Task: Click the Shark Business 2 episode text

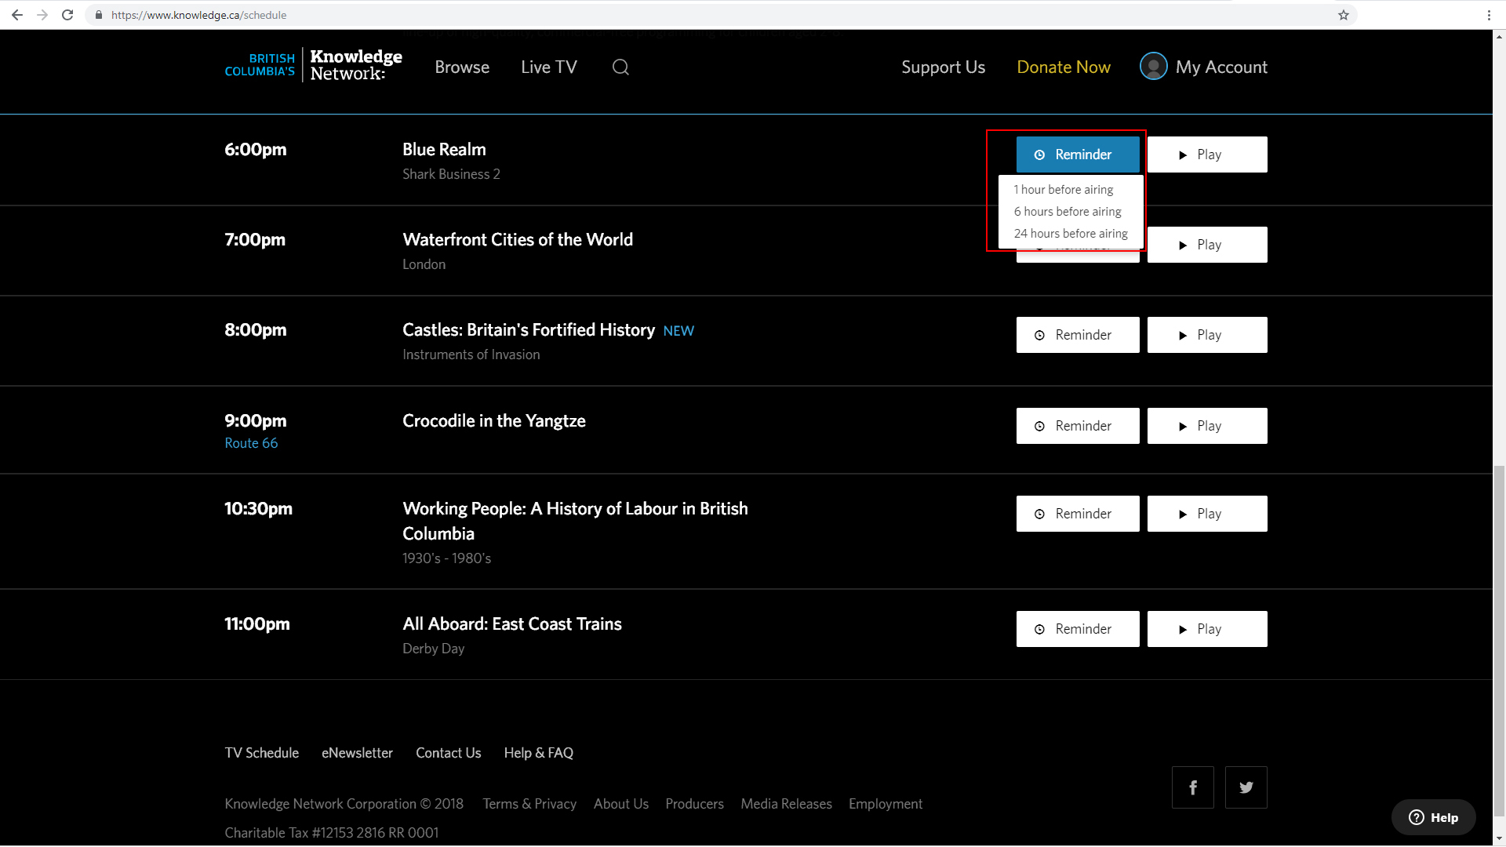Action: (451, 174)
